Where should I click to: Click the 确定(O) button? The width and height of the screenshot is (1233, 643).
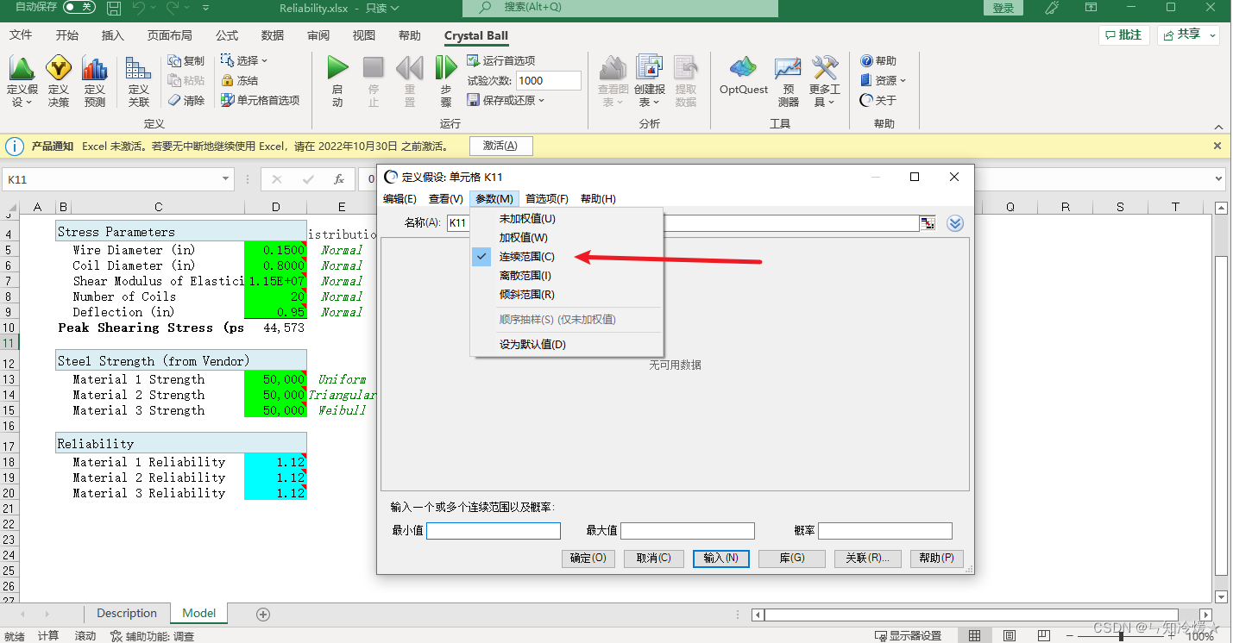point(588,559)
